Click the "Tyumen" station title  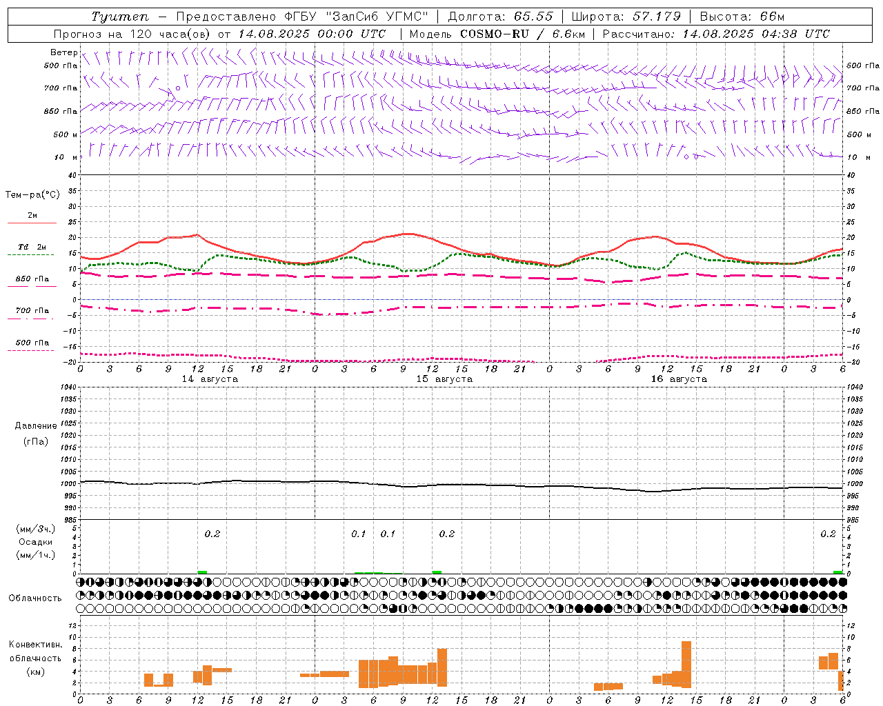coord(120,17)
